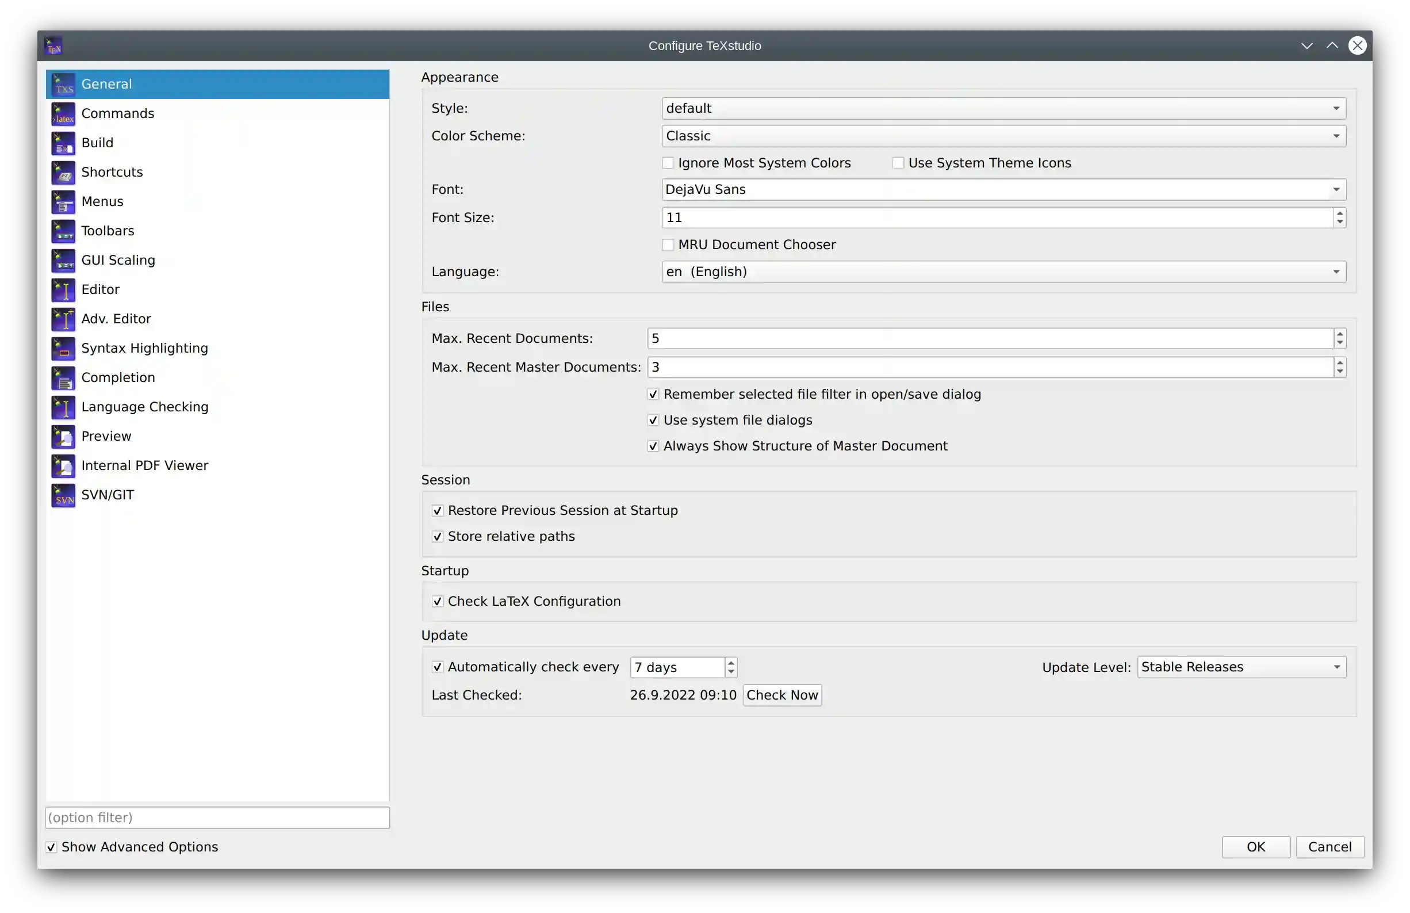Uncheck Use system file dialogs

click(653, 420)
